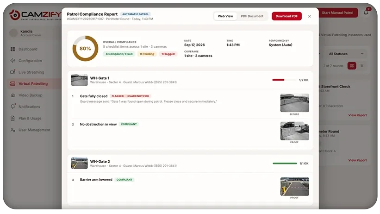Go to Configuration menu item

tap(30, 61)
